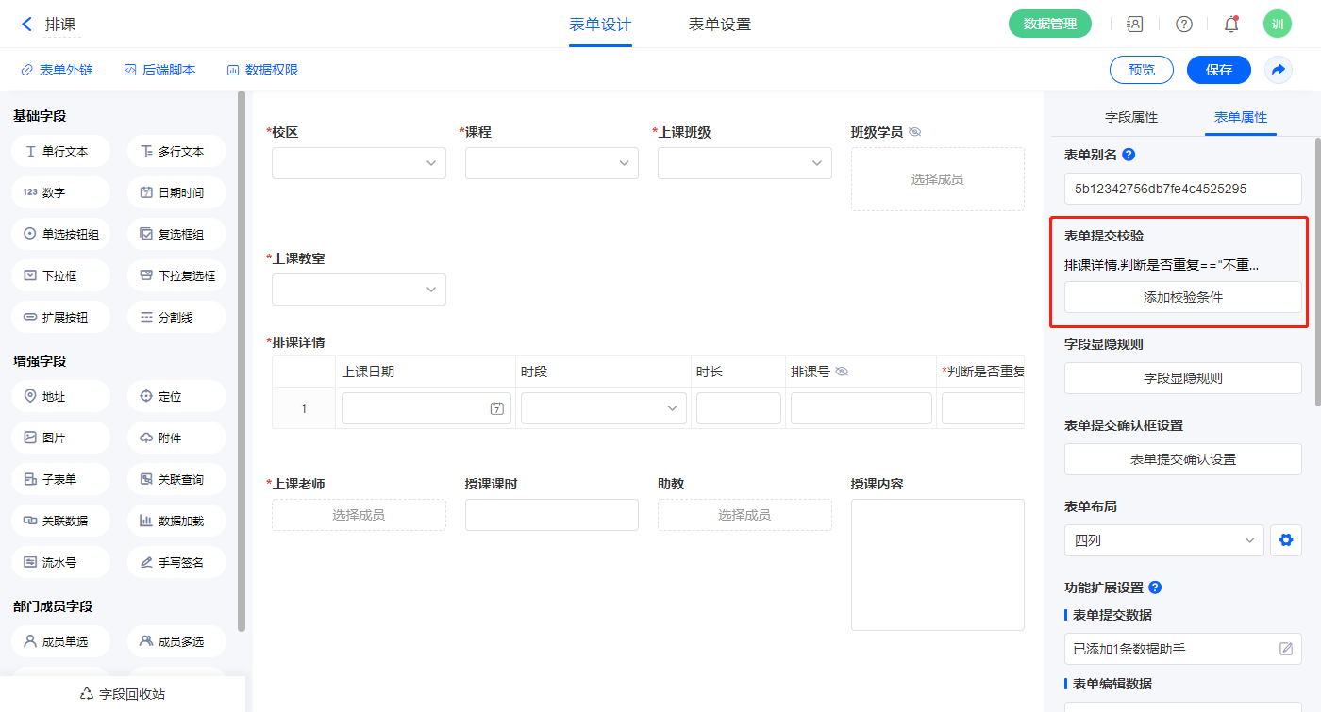This screenshot has width=1321, height=712.
Task: Click the edit icon in 已添加1条数据助手
Action: (1285, 649)
